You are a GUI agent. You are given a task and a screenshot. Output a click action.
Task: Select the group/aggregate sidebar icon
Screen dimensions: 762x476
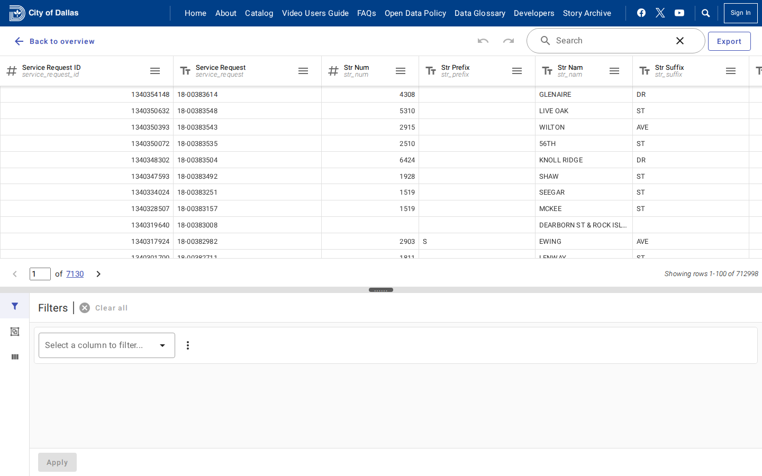pos(15,332)
